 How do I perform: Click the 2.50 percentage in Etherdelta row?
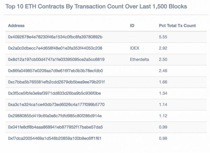coord(163,60)
